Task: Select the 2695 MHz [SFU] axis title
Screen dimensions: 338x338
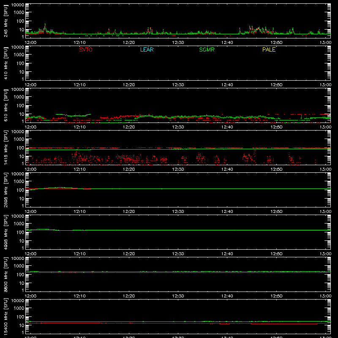Action: coord(5,190)
